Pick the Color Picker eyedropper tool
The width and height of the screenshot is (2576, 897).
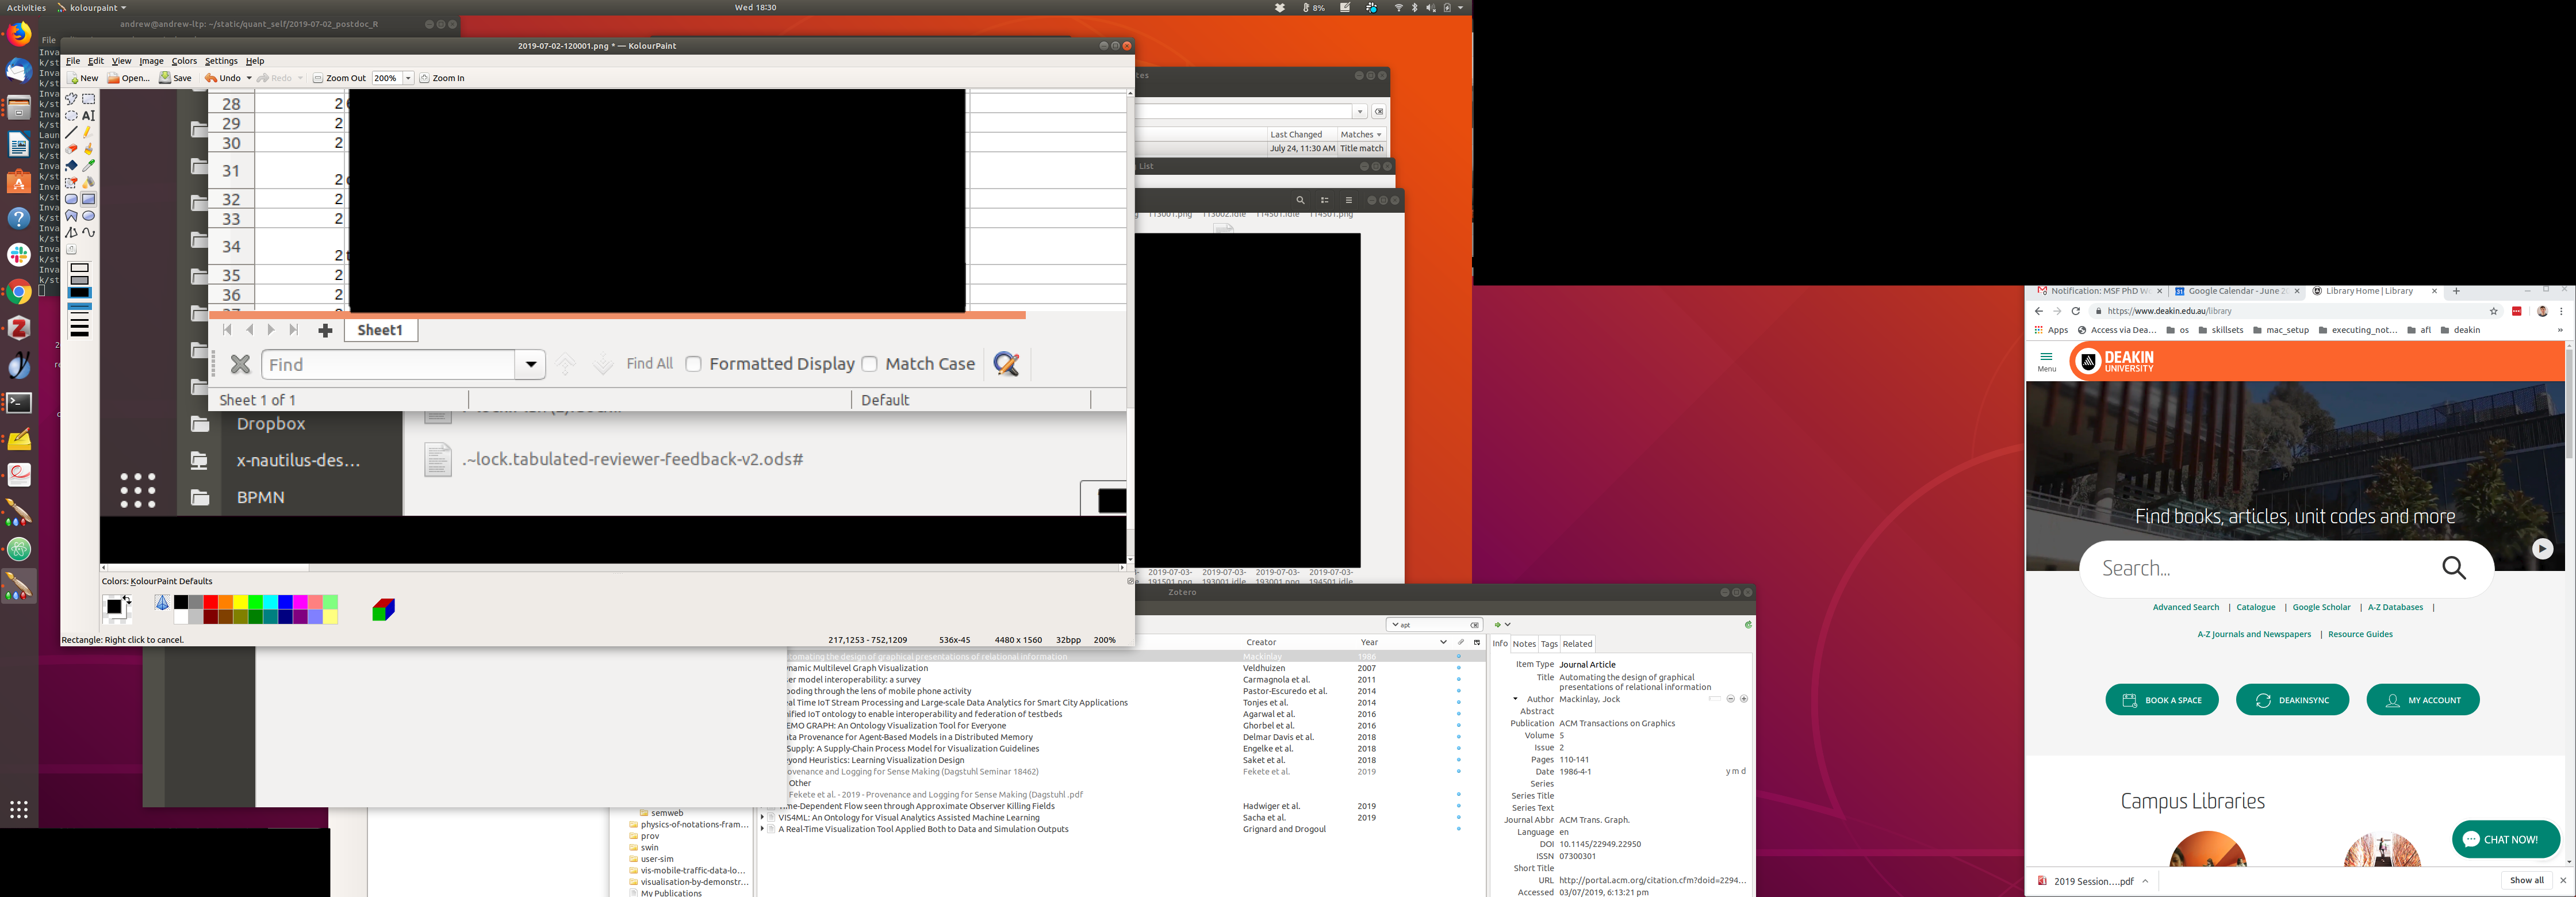89,165
